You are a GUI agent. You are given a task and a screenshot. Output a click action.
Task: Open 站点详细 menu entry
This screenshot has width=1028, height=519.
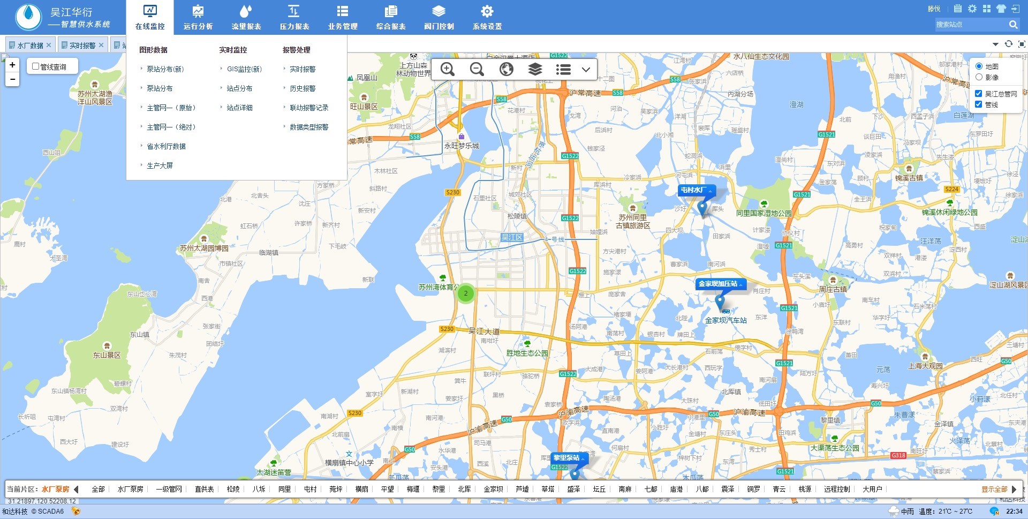click(239, 108)
